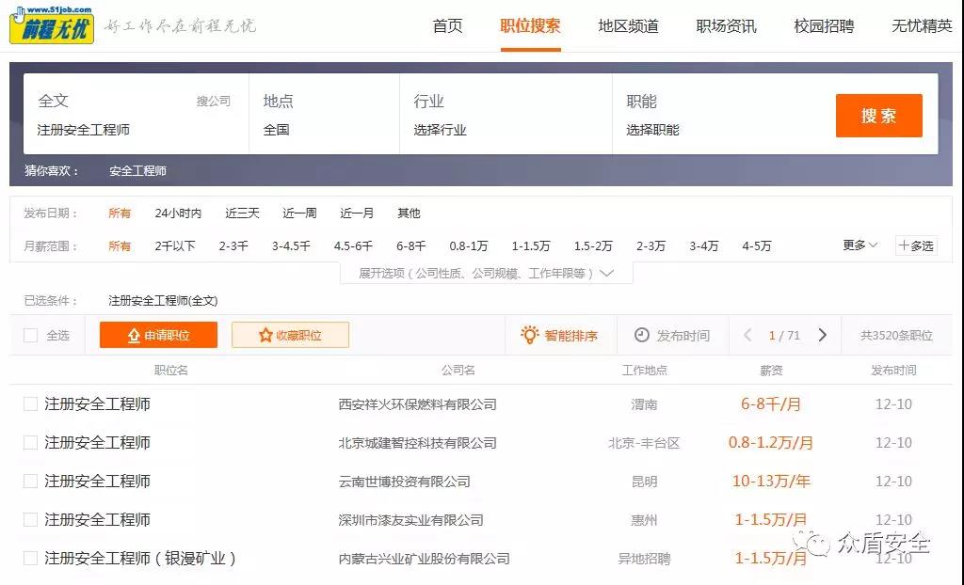Click the lightbulb 智能排序 icon

coord(530,335)
